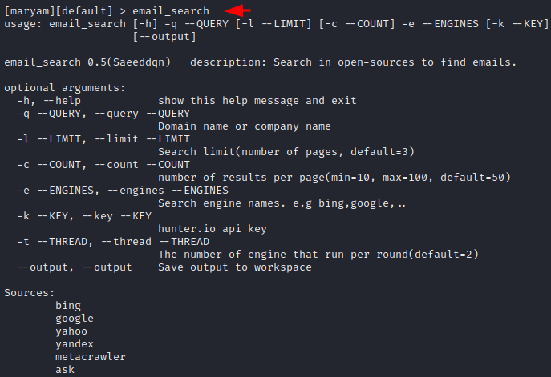Click the email_search command at prompt

171,11
